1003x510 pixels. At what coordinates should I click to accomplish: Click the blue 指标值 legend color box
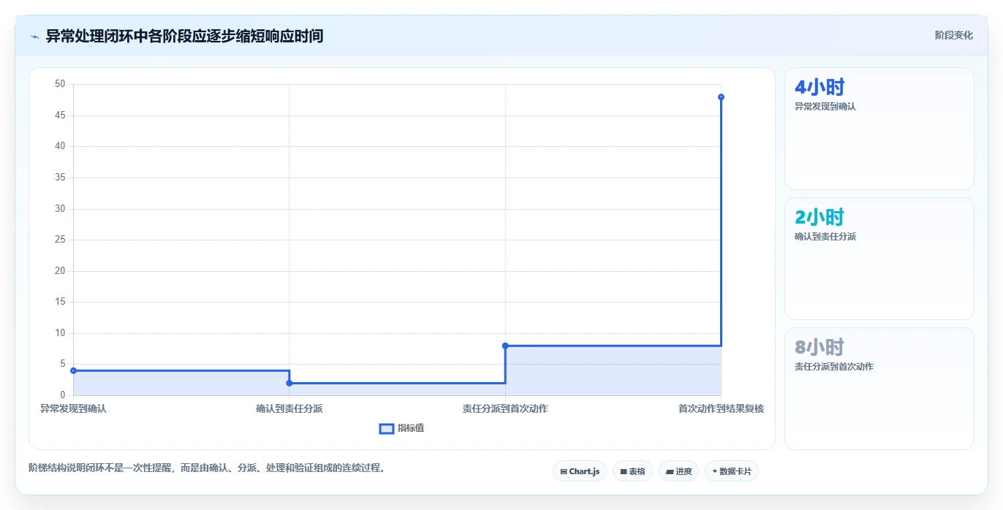[387, 428]
